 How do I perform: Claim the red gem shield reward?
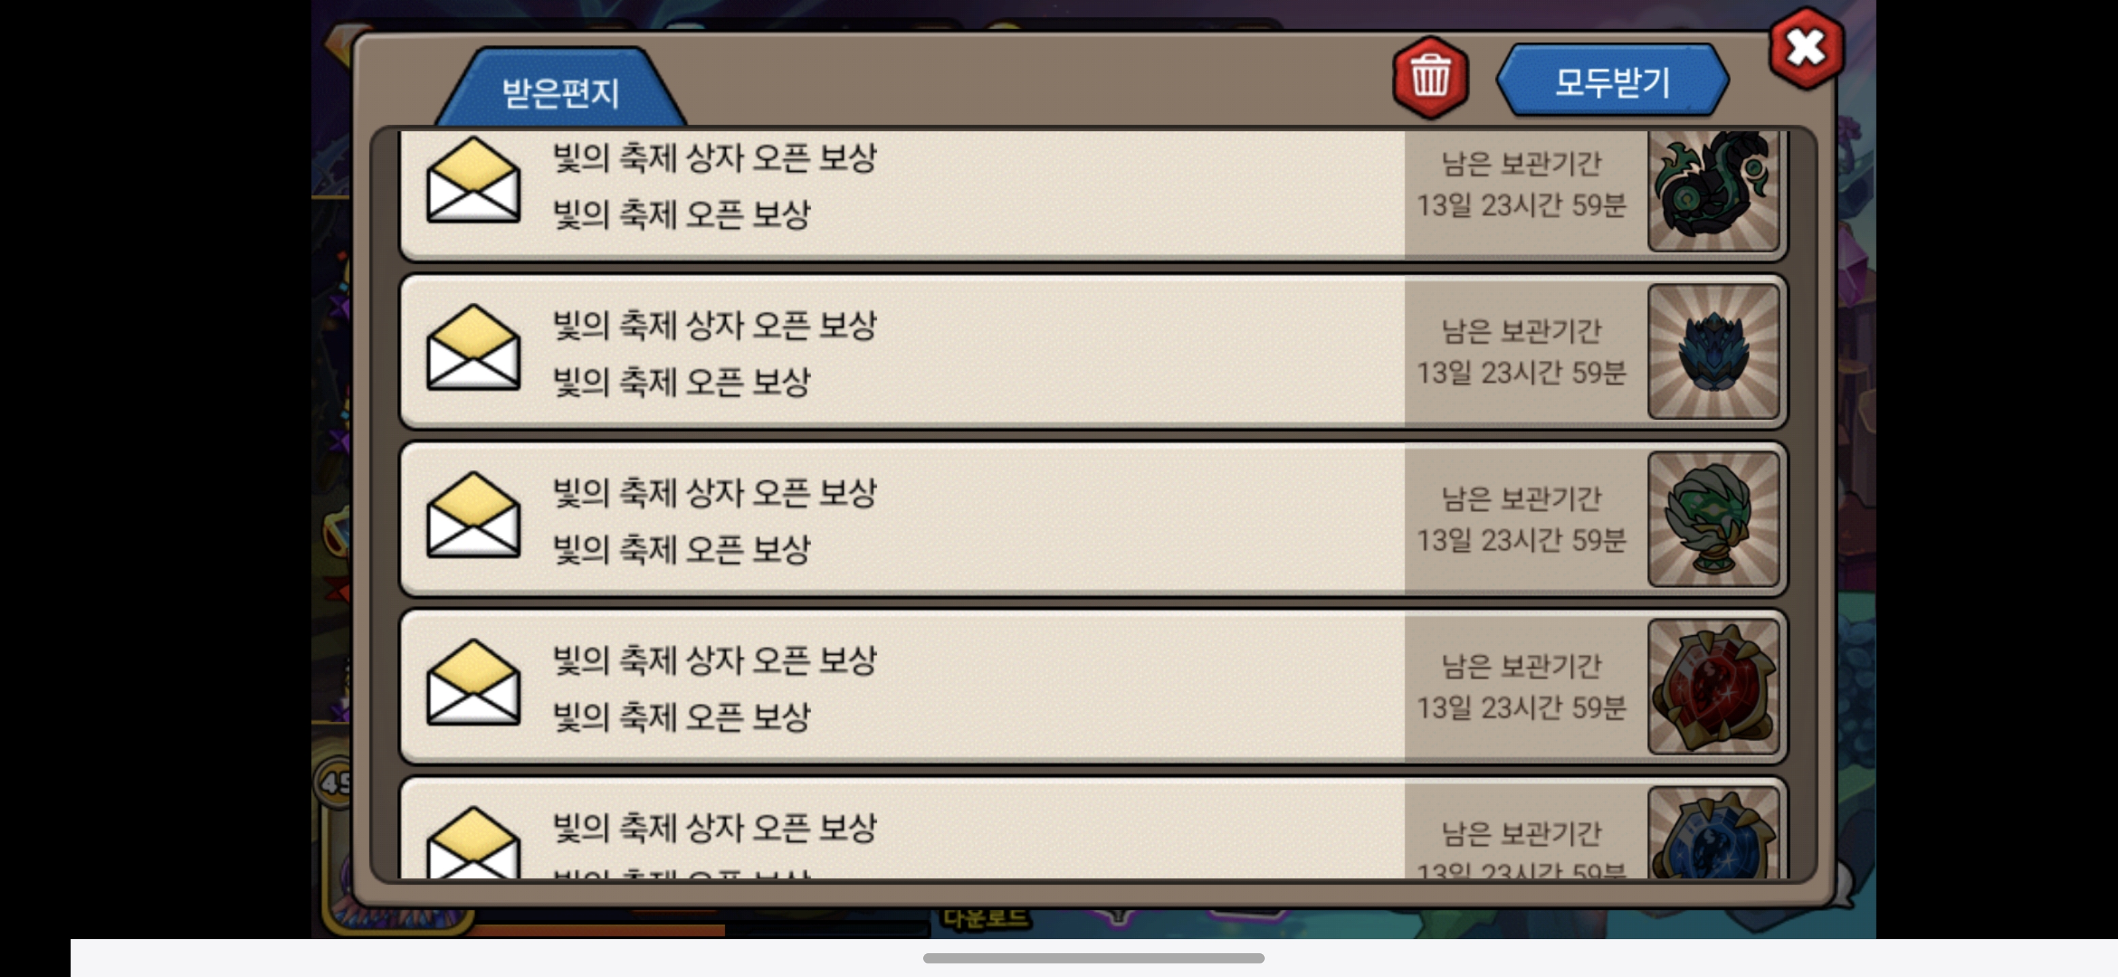click(x=1713, y=687)
